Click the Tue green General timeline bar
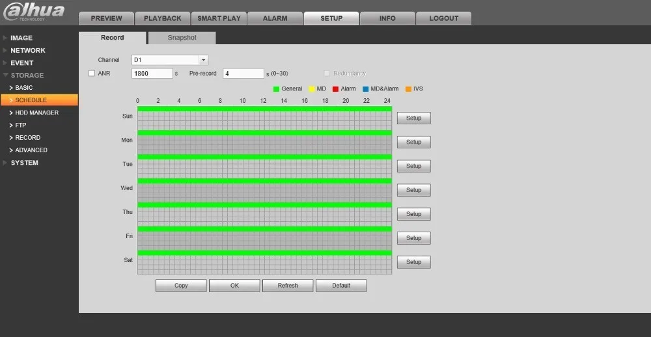This screenshot has height=337, width=651. pyautogui.click(x=264, y=157)
